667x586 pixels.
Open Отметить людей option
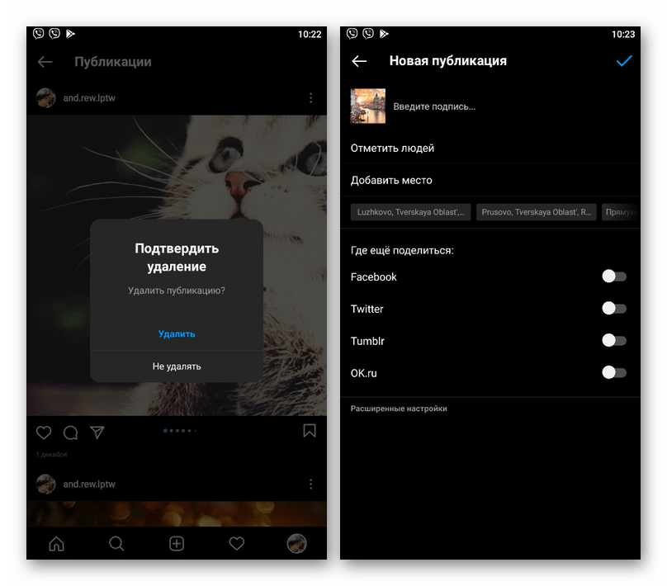(490, 149)
